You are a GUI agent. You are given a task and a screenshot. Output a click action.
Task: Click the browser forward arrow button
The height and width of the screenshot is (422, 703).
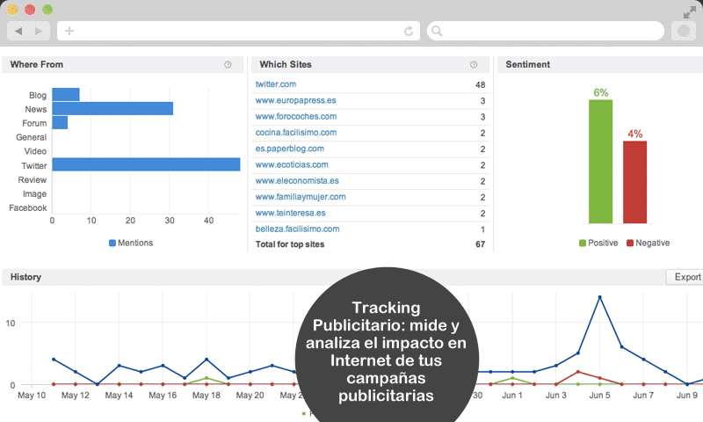(39, 31)
